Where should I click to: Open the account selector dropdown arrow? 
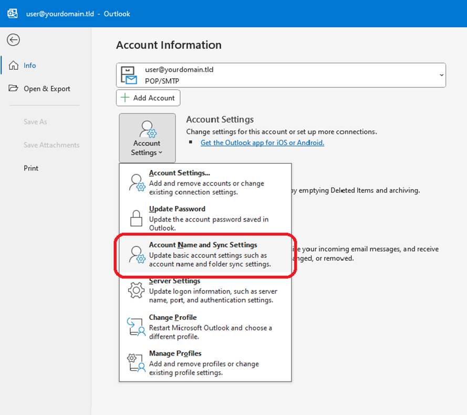[441, 75]
